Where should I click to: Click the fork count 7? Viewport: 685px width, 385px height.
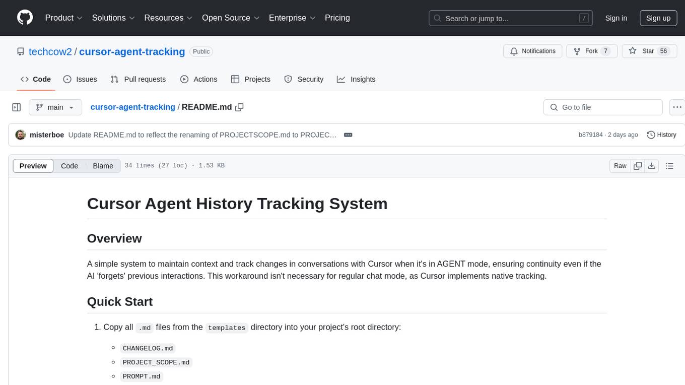[606, 51]
